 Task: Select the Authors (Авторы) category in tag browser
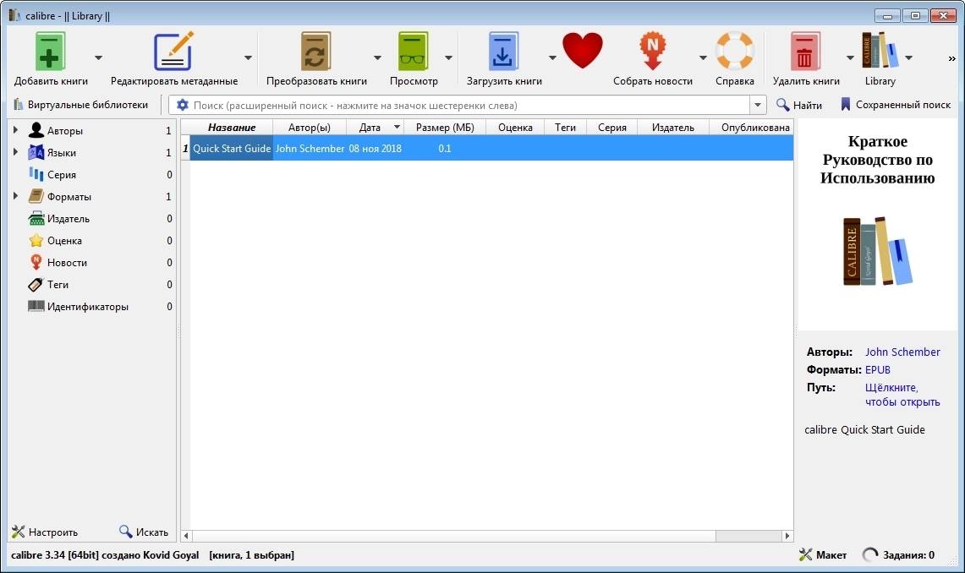(64, 131)
